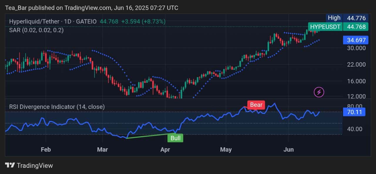Click the 16.000 price axis label
This screenshot has width=376, height=174.
[x=356, y=81]
